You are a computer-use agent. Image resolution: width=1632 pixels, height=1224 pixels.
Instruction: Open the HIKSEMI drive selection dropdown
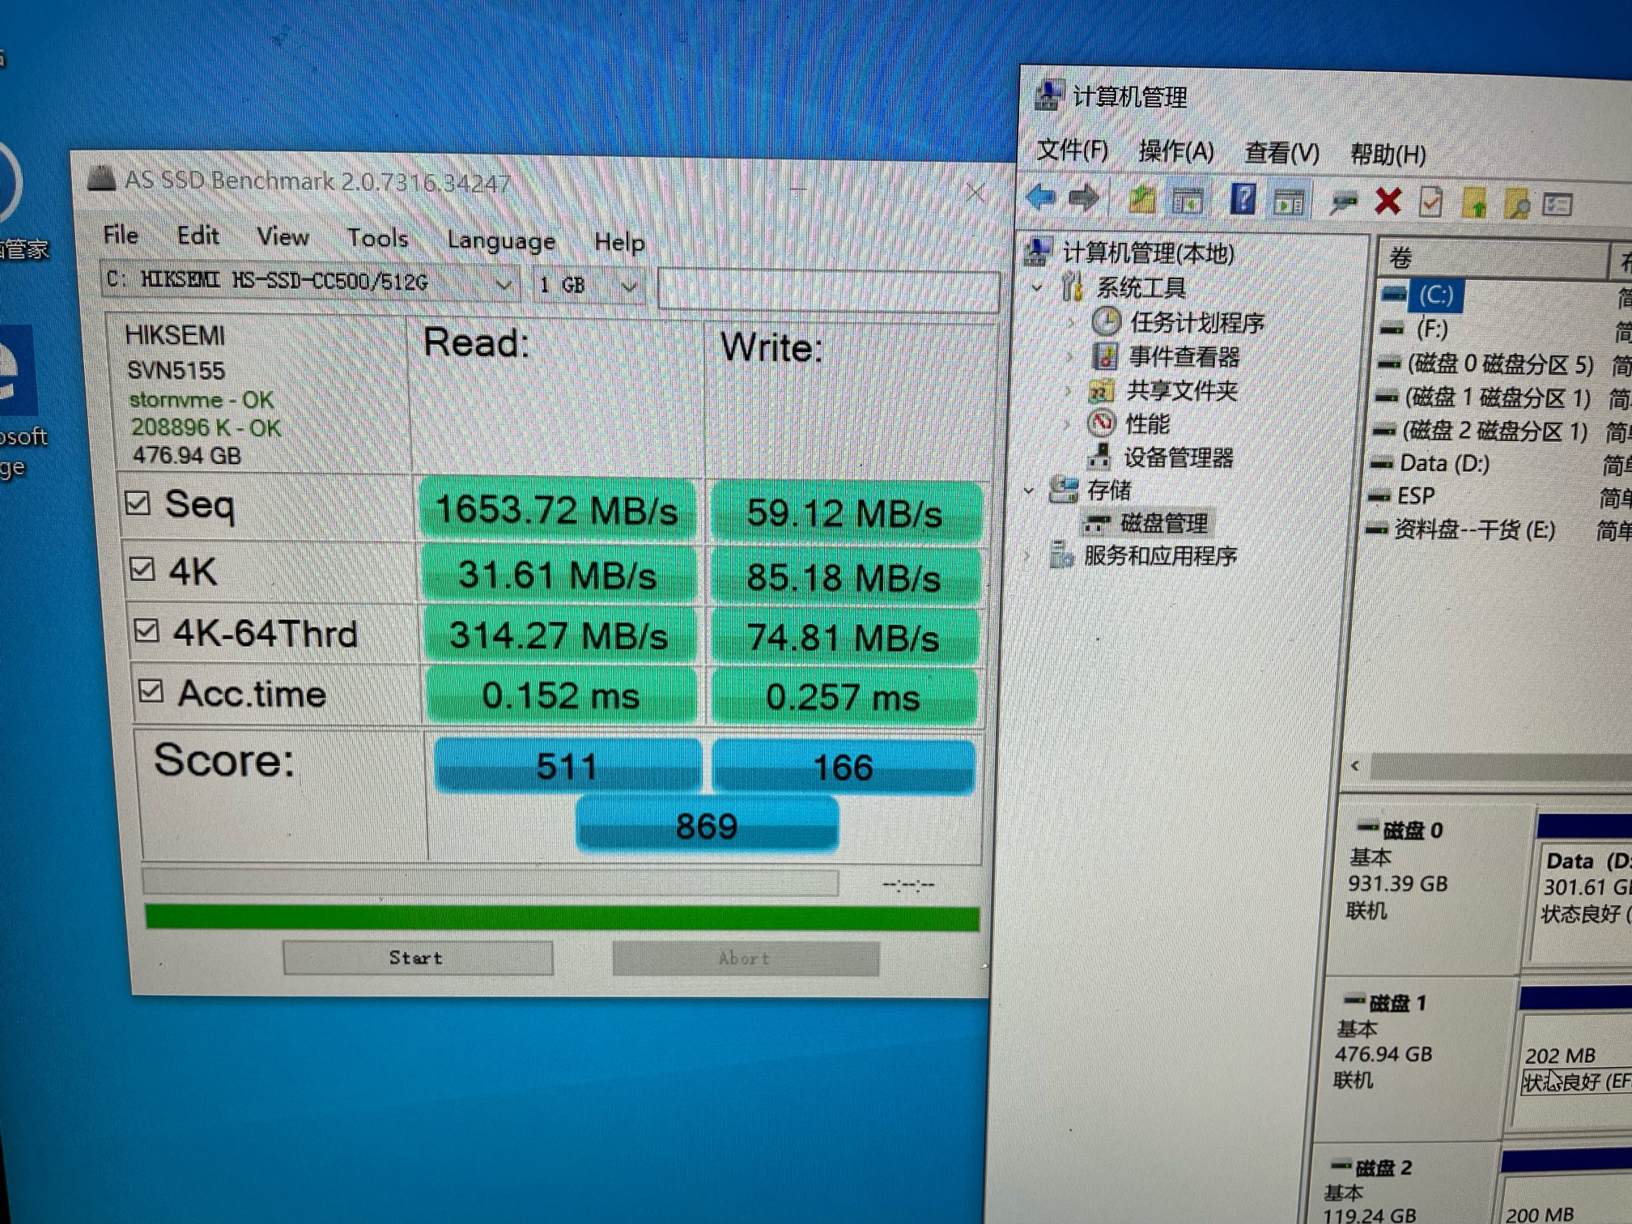click(504, 284)
